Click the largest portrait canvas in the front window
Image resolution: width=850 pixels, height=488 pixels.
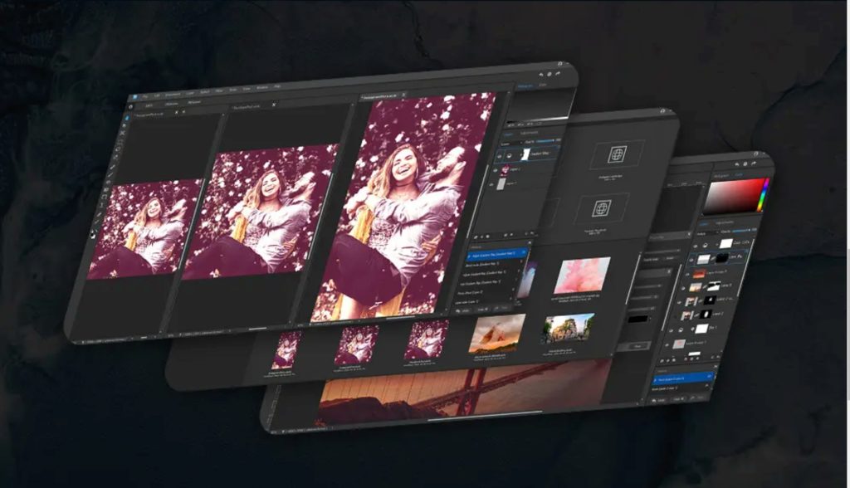click(404, 206)
